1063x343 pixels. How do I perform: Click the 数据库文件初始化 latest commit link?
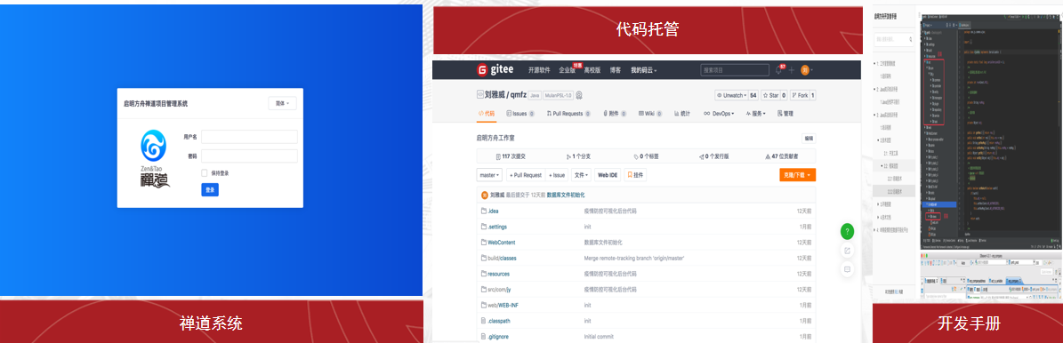click(566, 195)
